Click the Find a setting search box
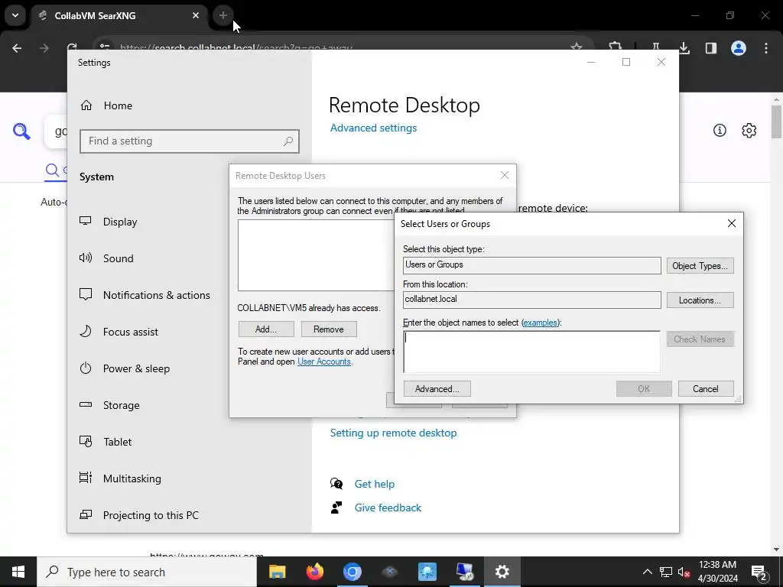This screenshot has height=587, width=783. 190,141
